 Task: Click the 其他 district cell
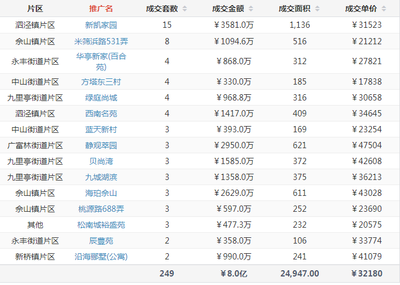coord(35,225)
